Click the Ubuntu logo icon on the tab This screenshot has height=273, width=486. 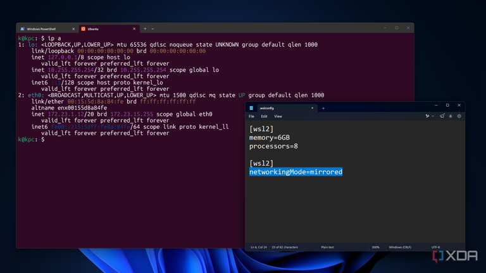(83, 29)
